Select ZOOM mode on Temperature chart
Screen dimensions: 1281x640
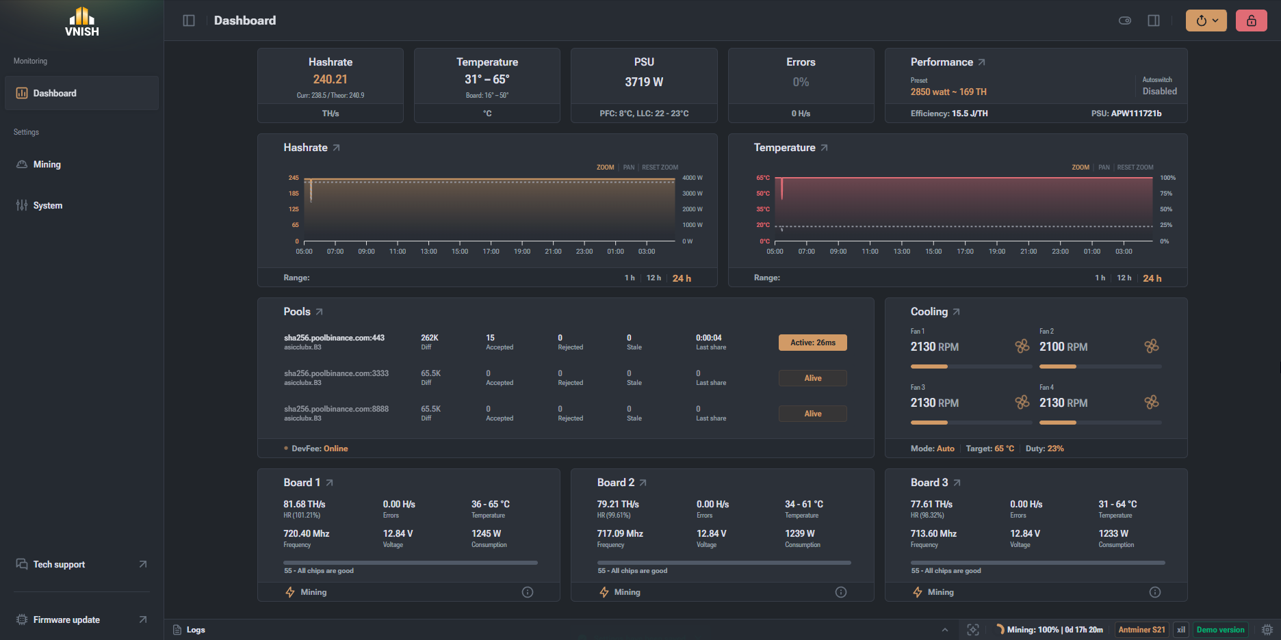(1081, 168)
